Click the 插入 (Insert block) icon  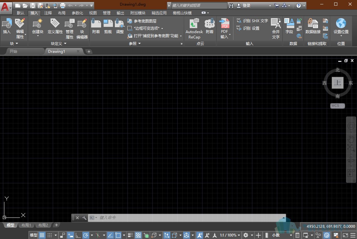(7, 23)
